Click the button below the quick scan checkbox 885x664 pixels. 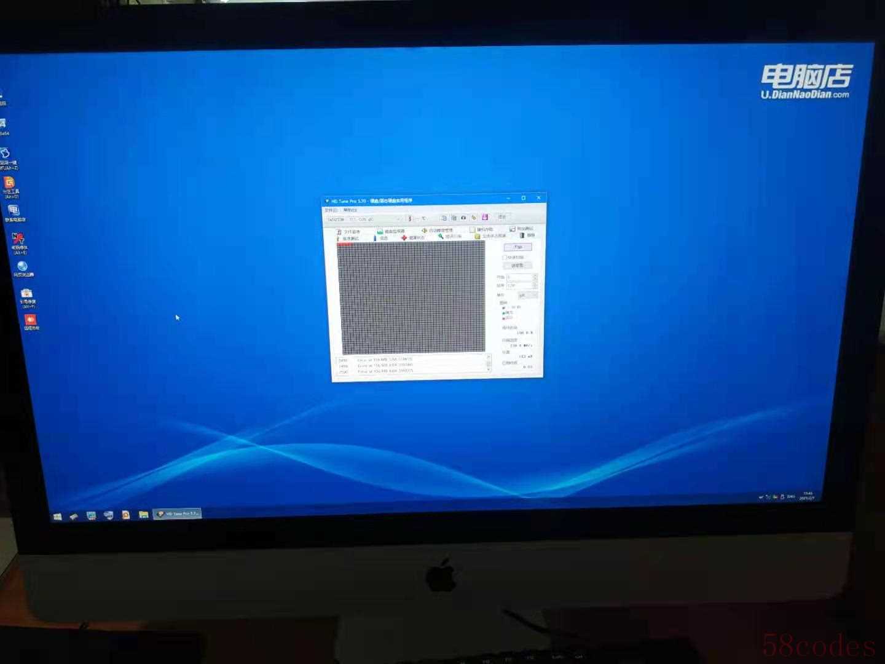pos(517,266)
